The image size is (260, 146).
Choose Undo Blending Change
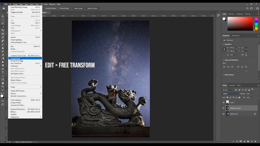point(25,7)
